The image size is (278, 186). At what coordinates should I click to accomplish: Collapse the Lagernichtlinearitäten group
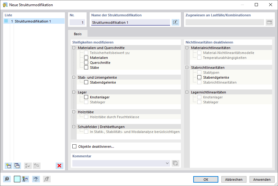point(187,92)
